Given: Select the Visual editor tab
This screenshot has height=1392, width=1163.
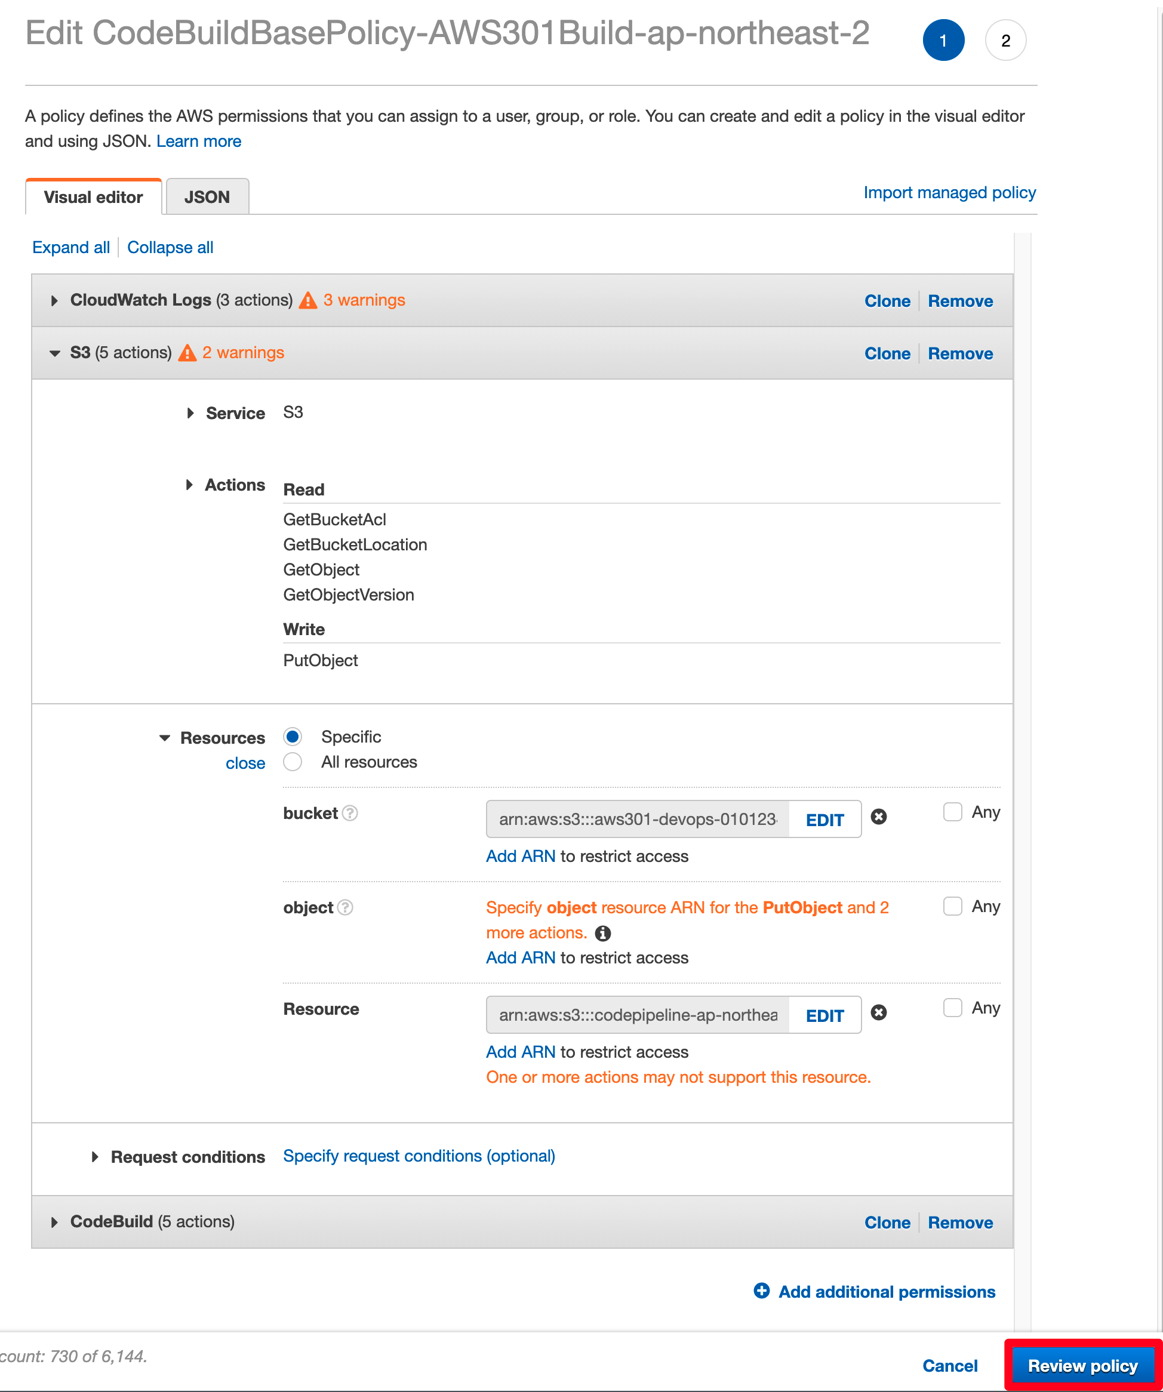Looking at the screenshot, I should coord(94,197).
